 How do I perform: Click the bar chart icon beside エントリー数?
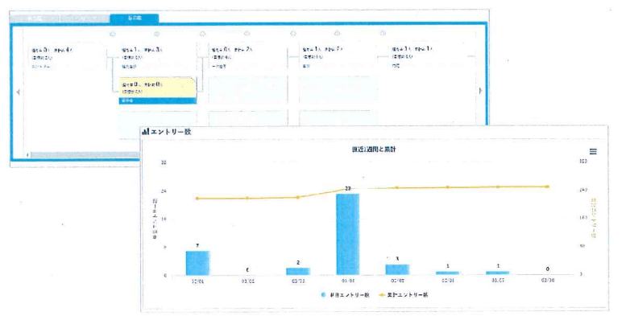click(x=146, y=131)
